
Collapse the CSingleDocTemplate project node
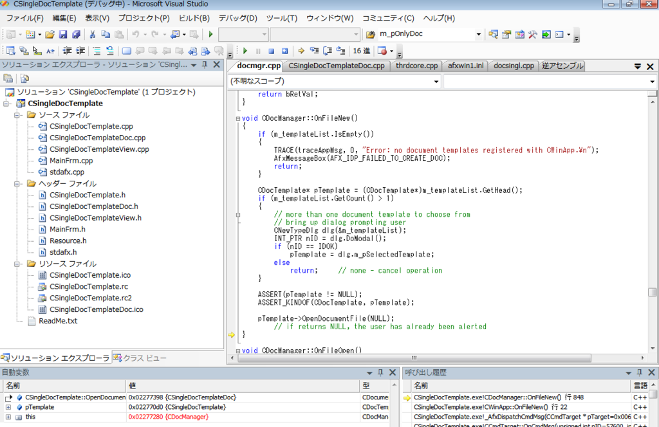(6, 104)
